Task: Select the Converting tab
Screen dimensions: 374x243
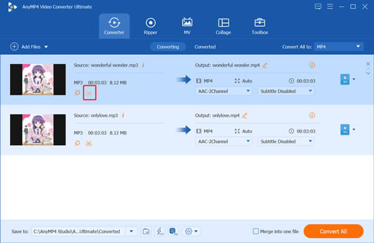Action: (x=168, y=47)
